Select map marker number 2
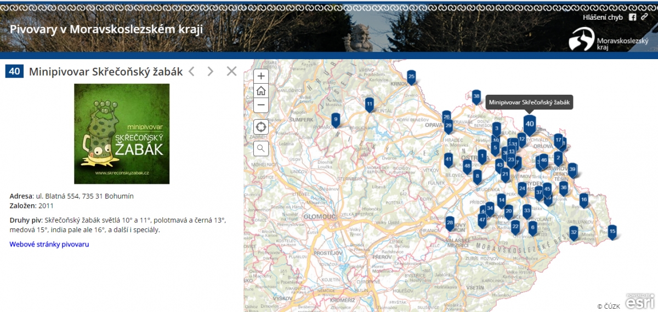Image resolution: width=658 pixels, height=312 pixels. [x=558, y=158]
